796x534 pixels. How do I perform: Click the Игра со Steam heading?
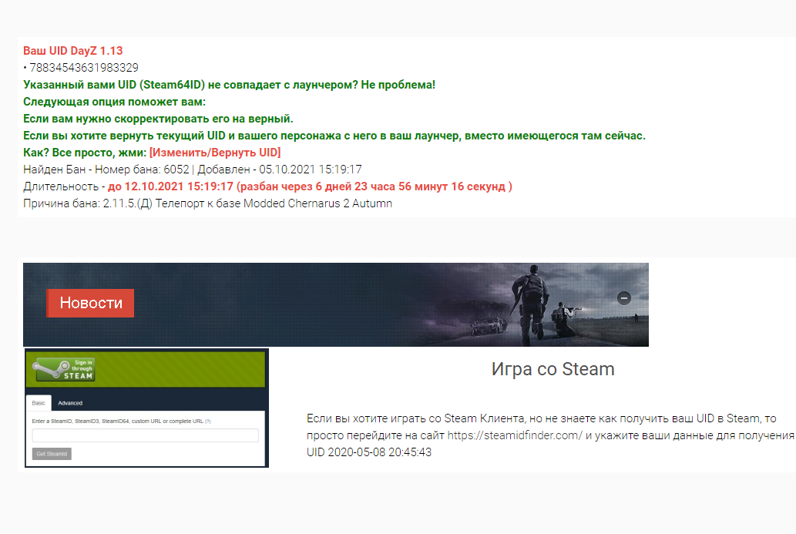click(552, 369)
